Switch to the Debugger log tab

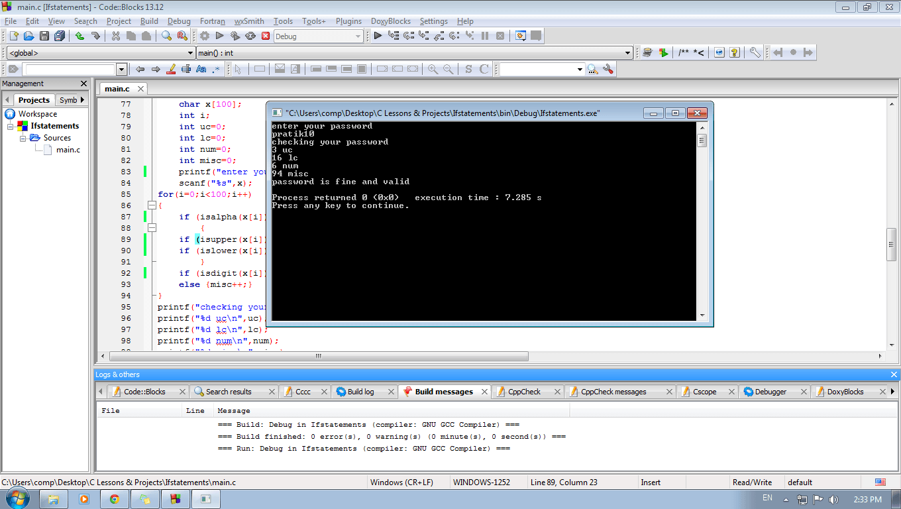point(770,392)
